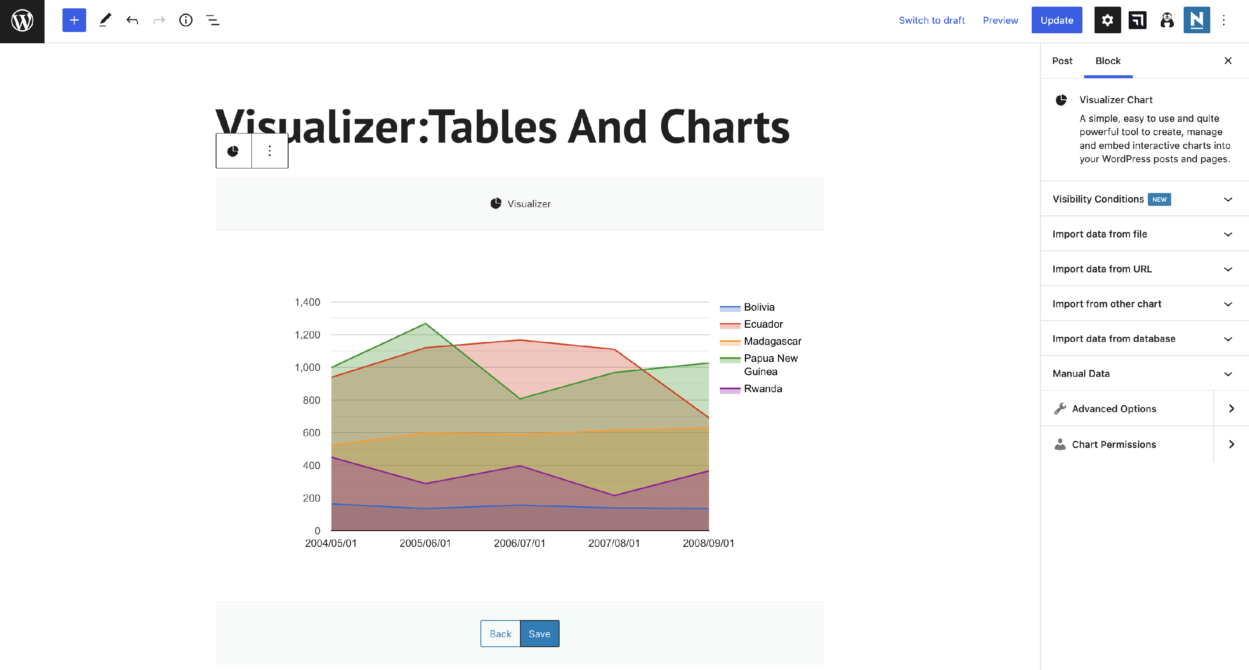Switch to the Post tab
The image size is (1249, 670).
[x=1062, y=61]
